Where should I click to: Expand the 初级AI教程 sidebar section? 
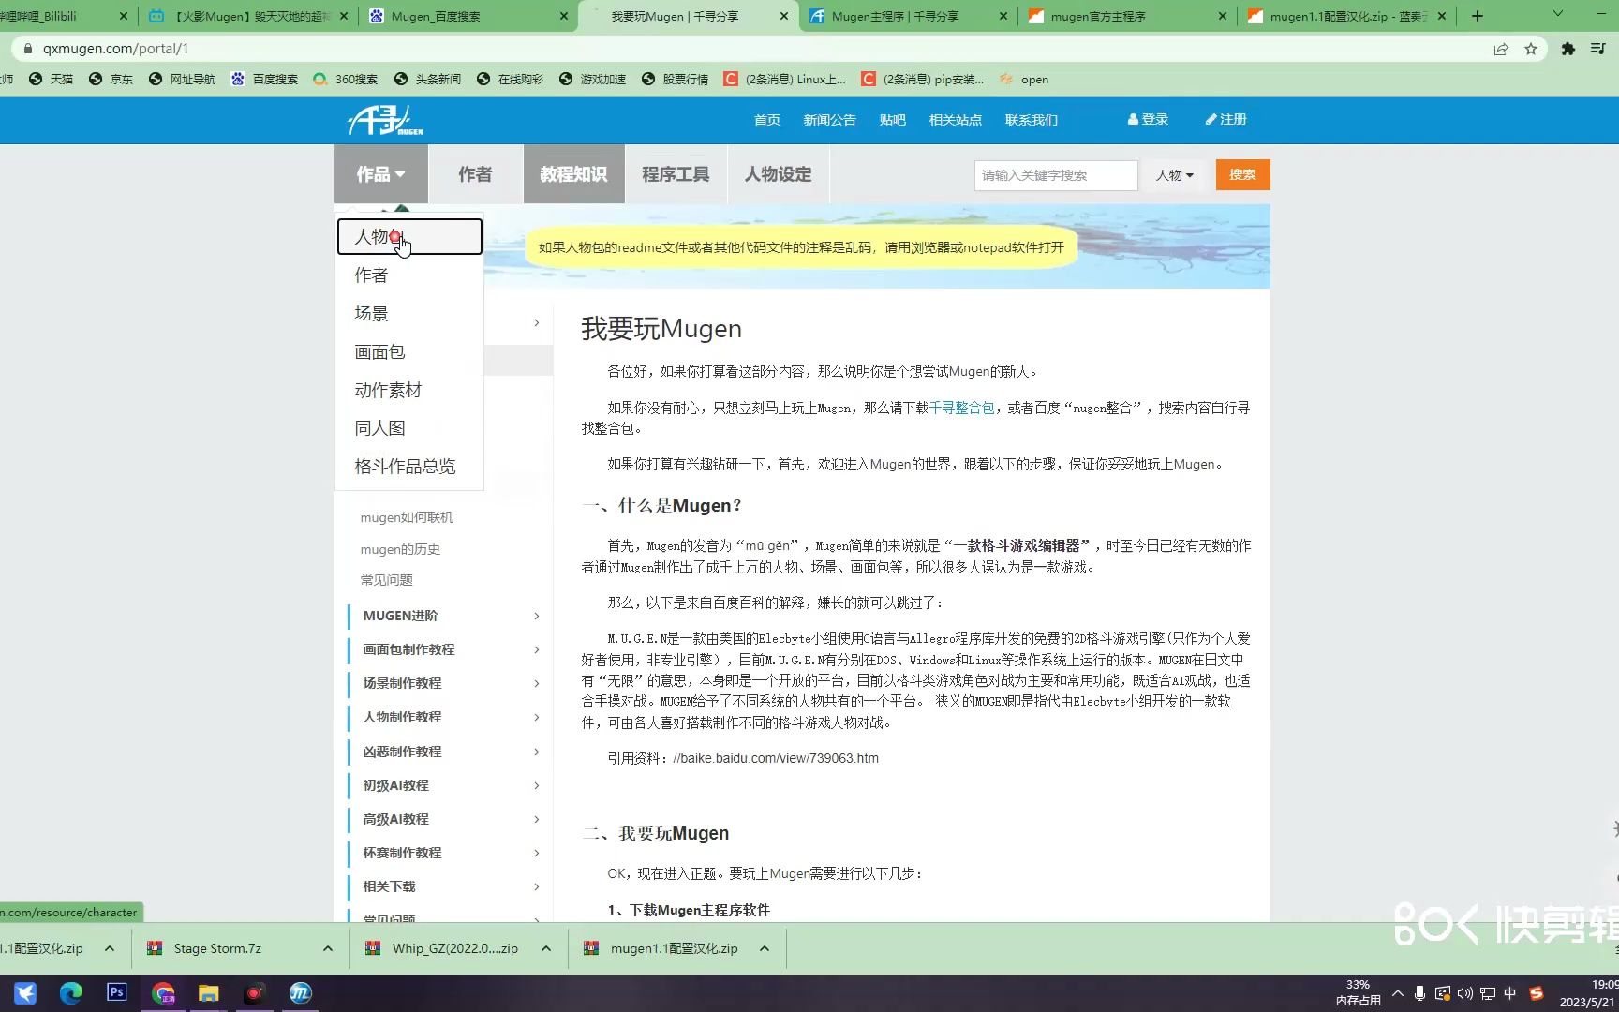450,785
